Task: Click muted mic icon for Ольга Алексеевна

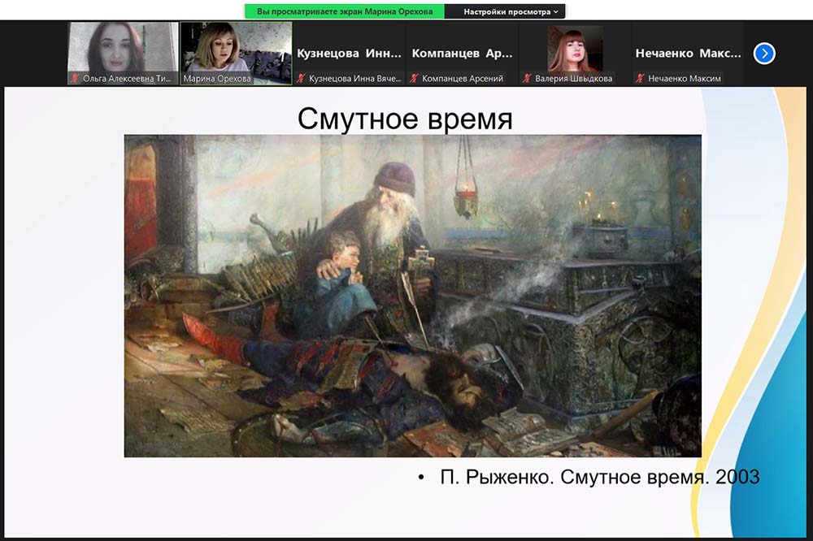Action: tap(75, 79)
